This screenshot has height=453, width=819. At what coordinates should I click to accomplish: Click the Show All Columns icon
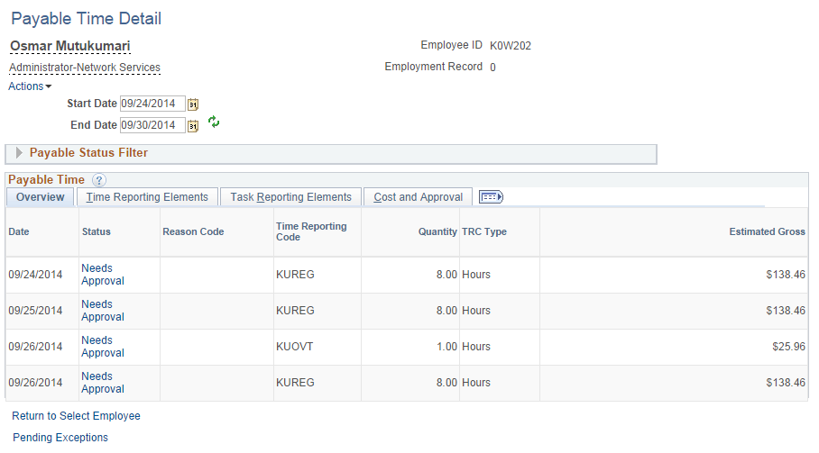(x=491, y=197)
